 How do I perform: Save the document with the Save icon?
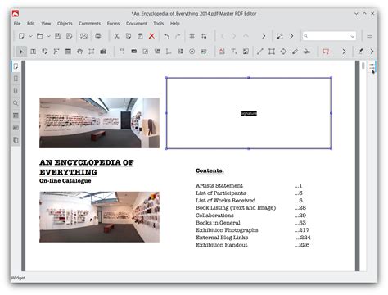click(x=58, y=36)
